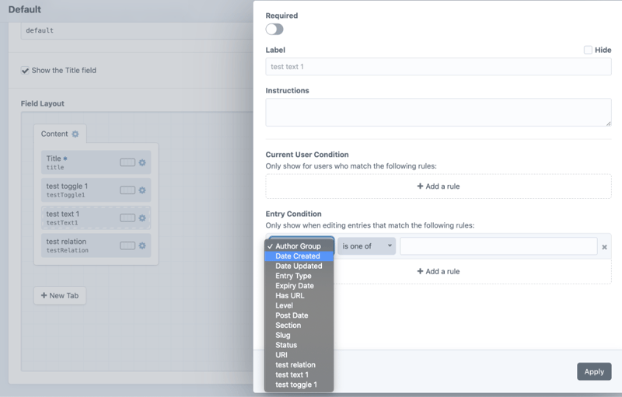Click gear icon for test toggle 1
The image size is (622, 397).
(142, 190)
